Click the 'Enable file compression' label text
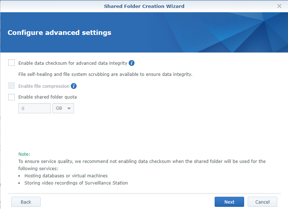 pyautogui.click(x=44, y=86)
